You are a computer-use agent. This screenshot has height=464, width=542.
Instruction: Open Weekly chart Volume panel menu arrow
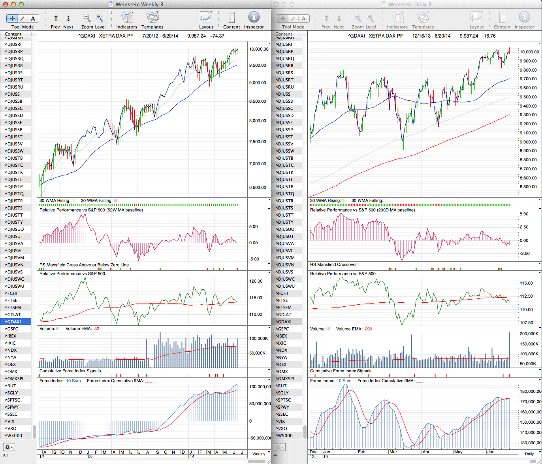(269, 328)
